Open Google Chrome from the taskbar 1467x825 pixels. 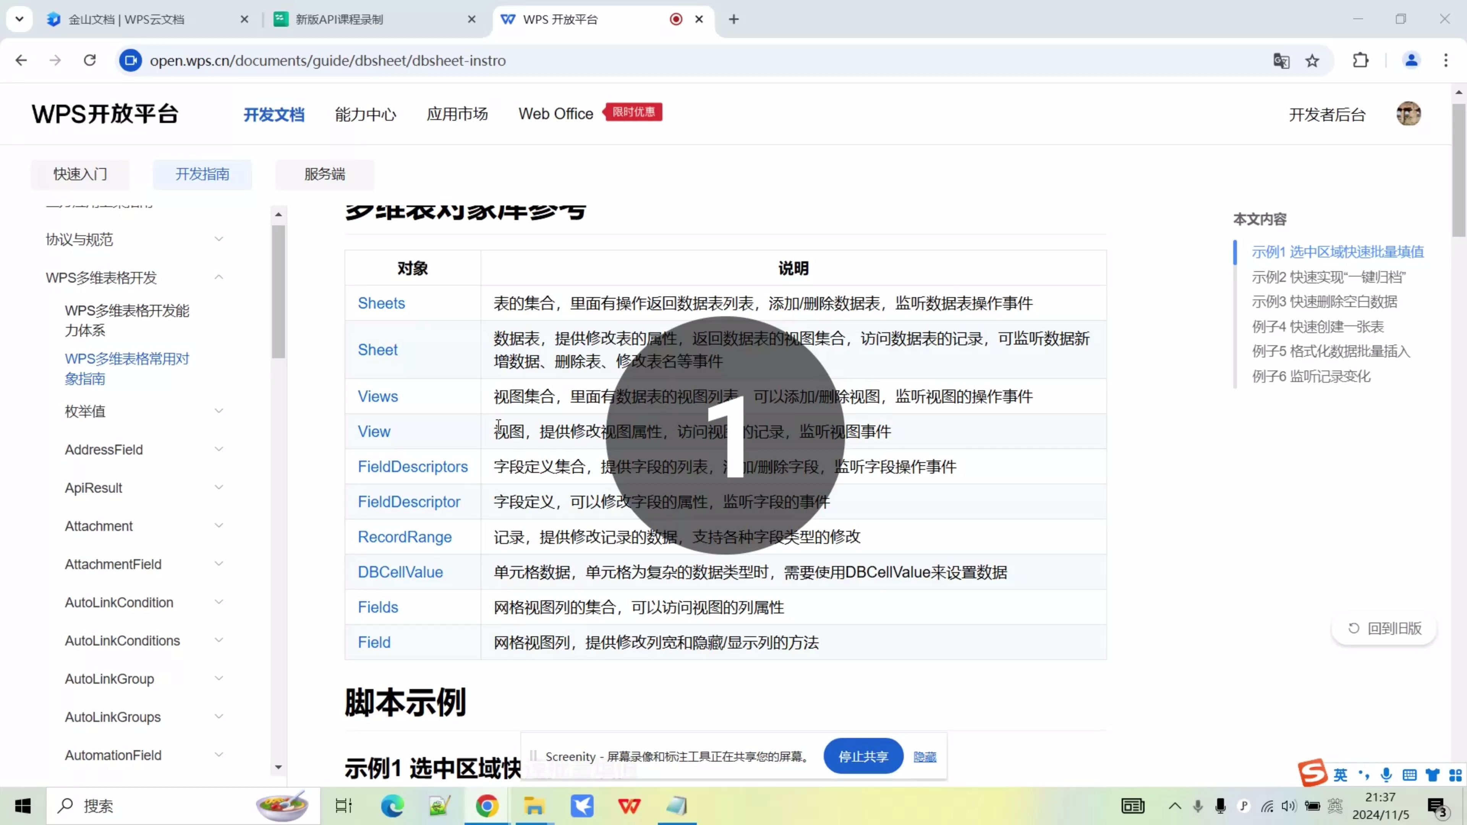click(487, 806)
